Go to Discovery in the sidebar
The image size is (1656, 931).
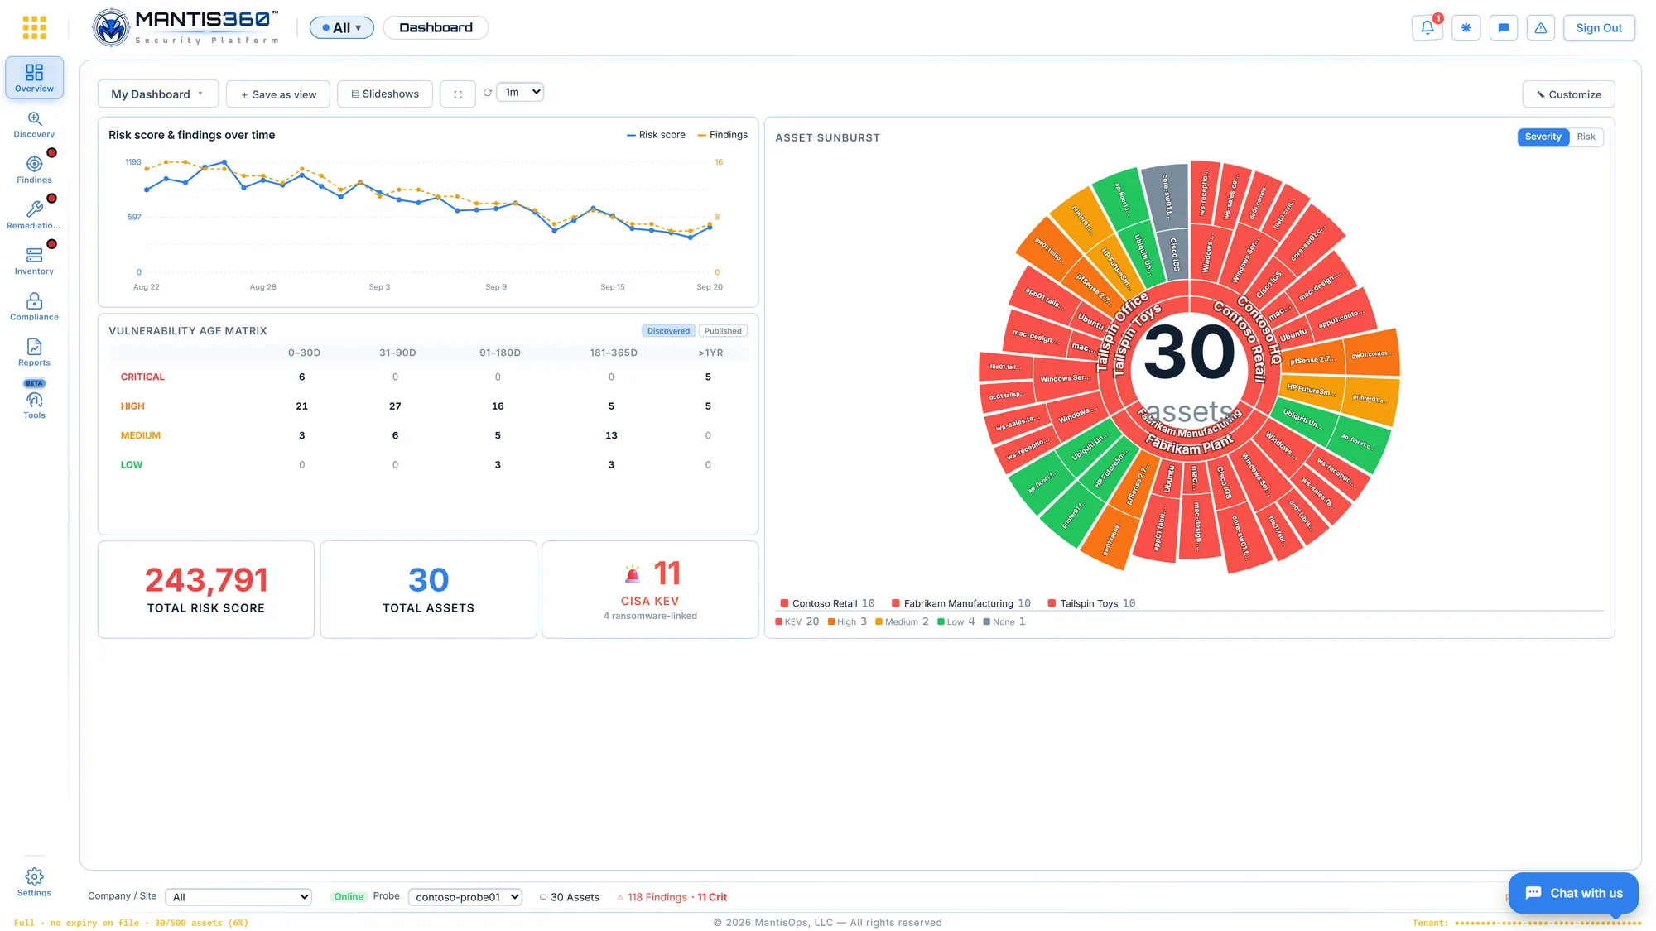(34, 124)
